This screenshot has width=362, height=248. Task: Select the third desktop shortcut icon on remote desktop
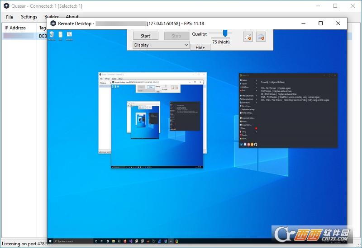(69, 36)
